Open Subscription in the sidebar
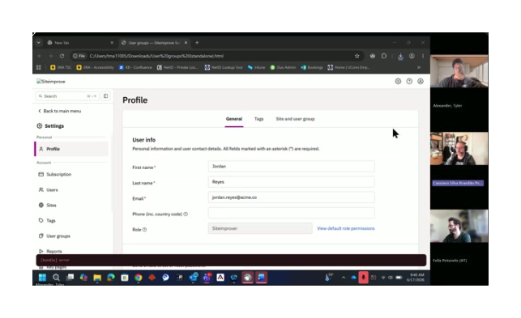This screenshot has height=318, width=521. (x=58, y=174)
